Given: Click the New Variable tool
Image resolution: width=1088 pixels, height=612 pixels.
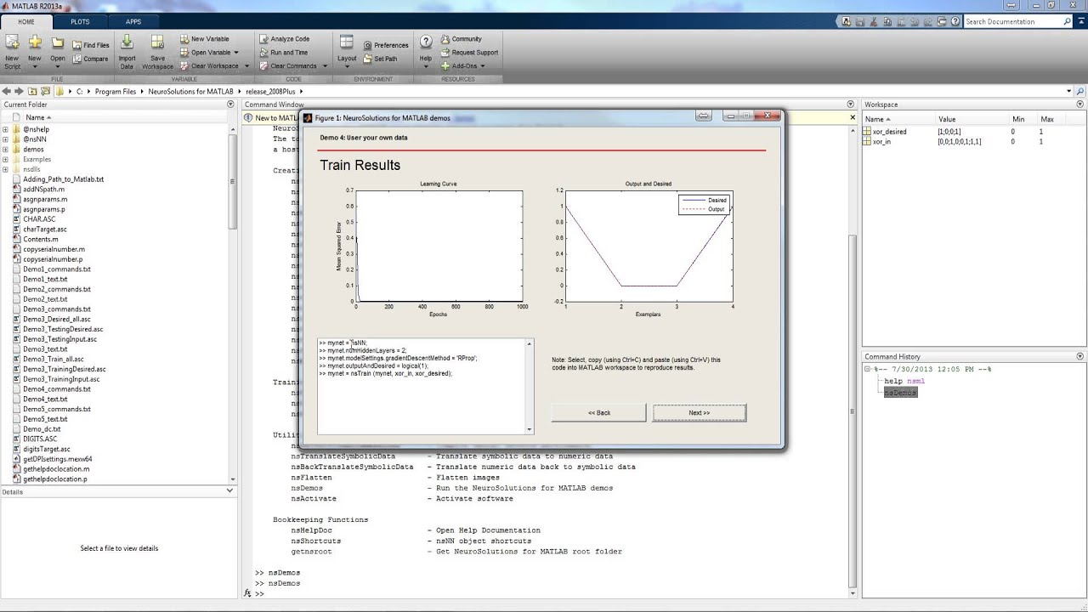Looking at the screenshot, I should 204,38.
